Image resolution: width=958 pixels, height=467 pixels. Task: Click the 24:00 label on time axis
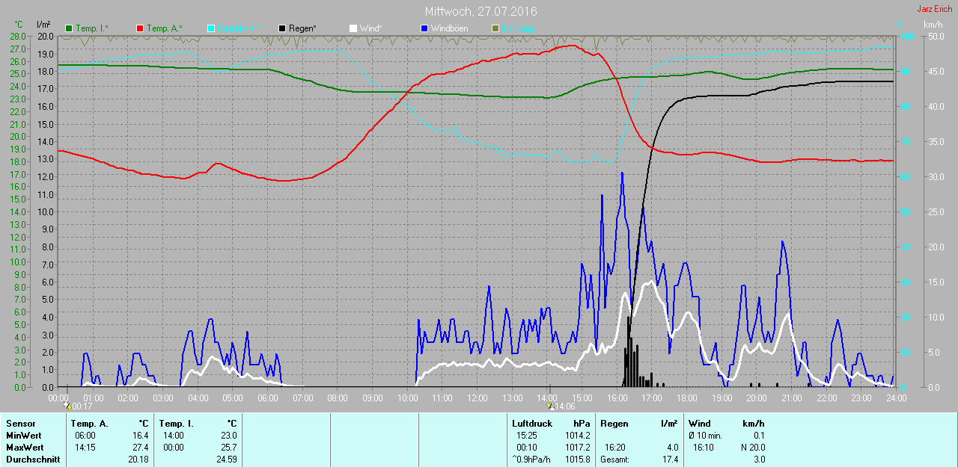pyautogui.click(x=896, y=398)
